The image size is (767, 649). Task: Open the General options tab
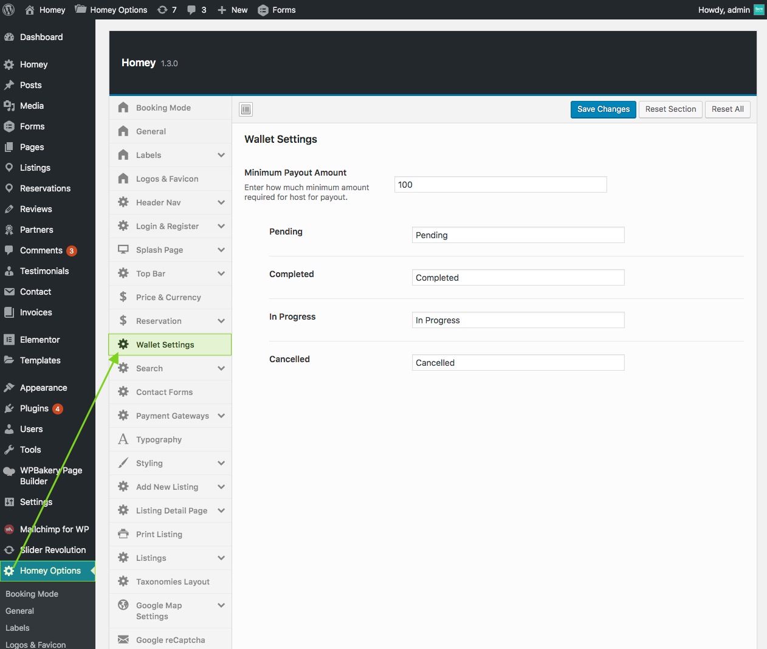point(170,131)
